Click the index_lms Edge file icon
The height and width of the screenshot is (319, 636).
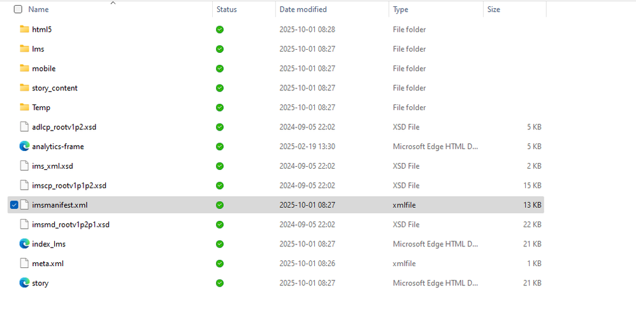pos(25,244)
